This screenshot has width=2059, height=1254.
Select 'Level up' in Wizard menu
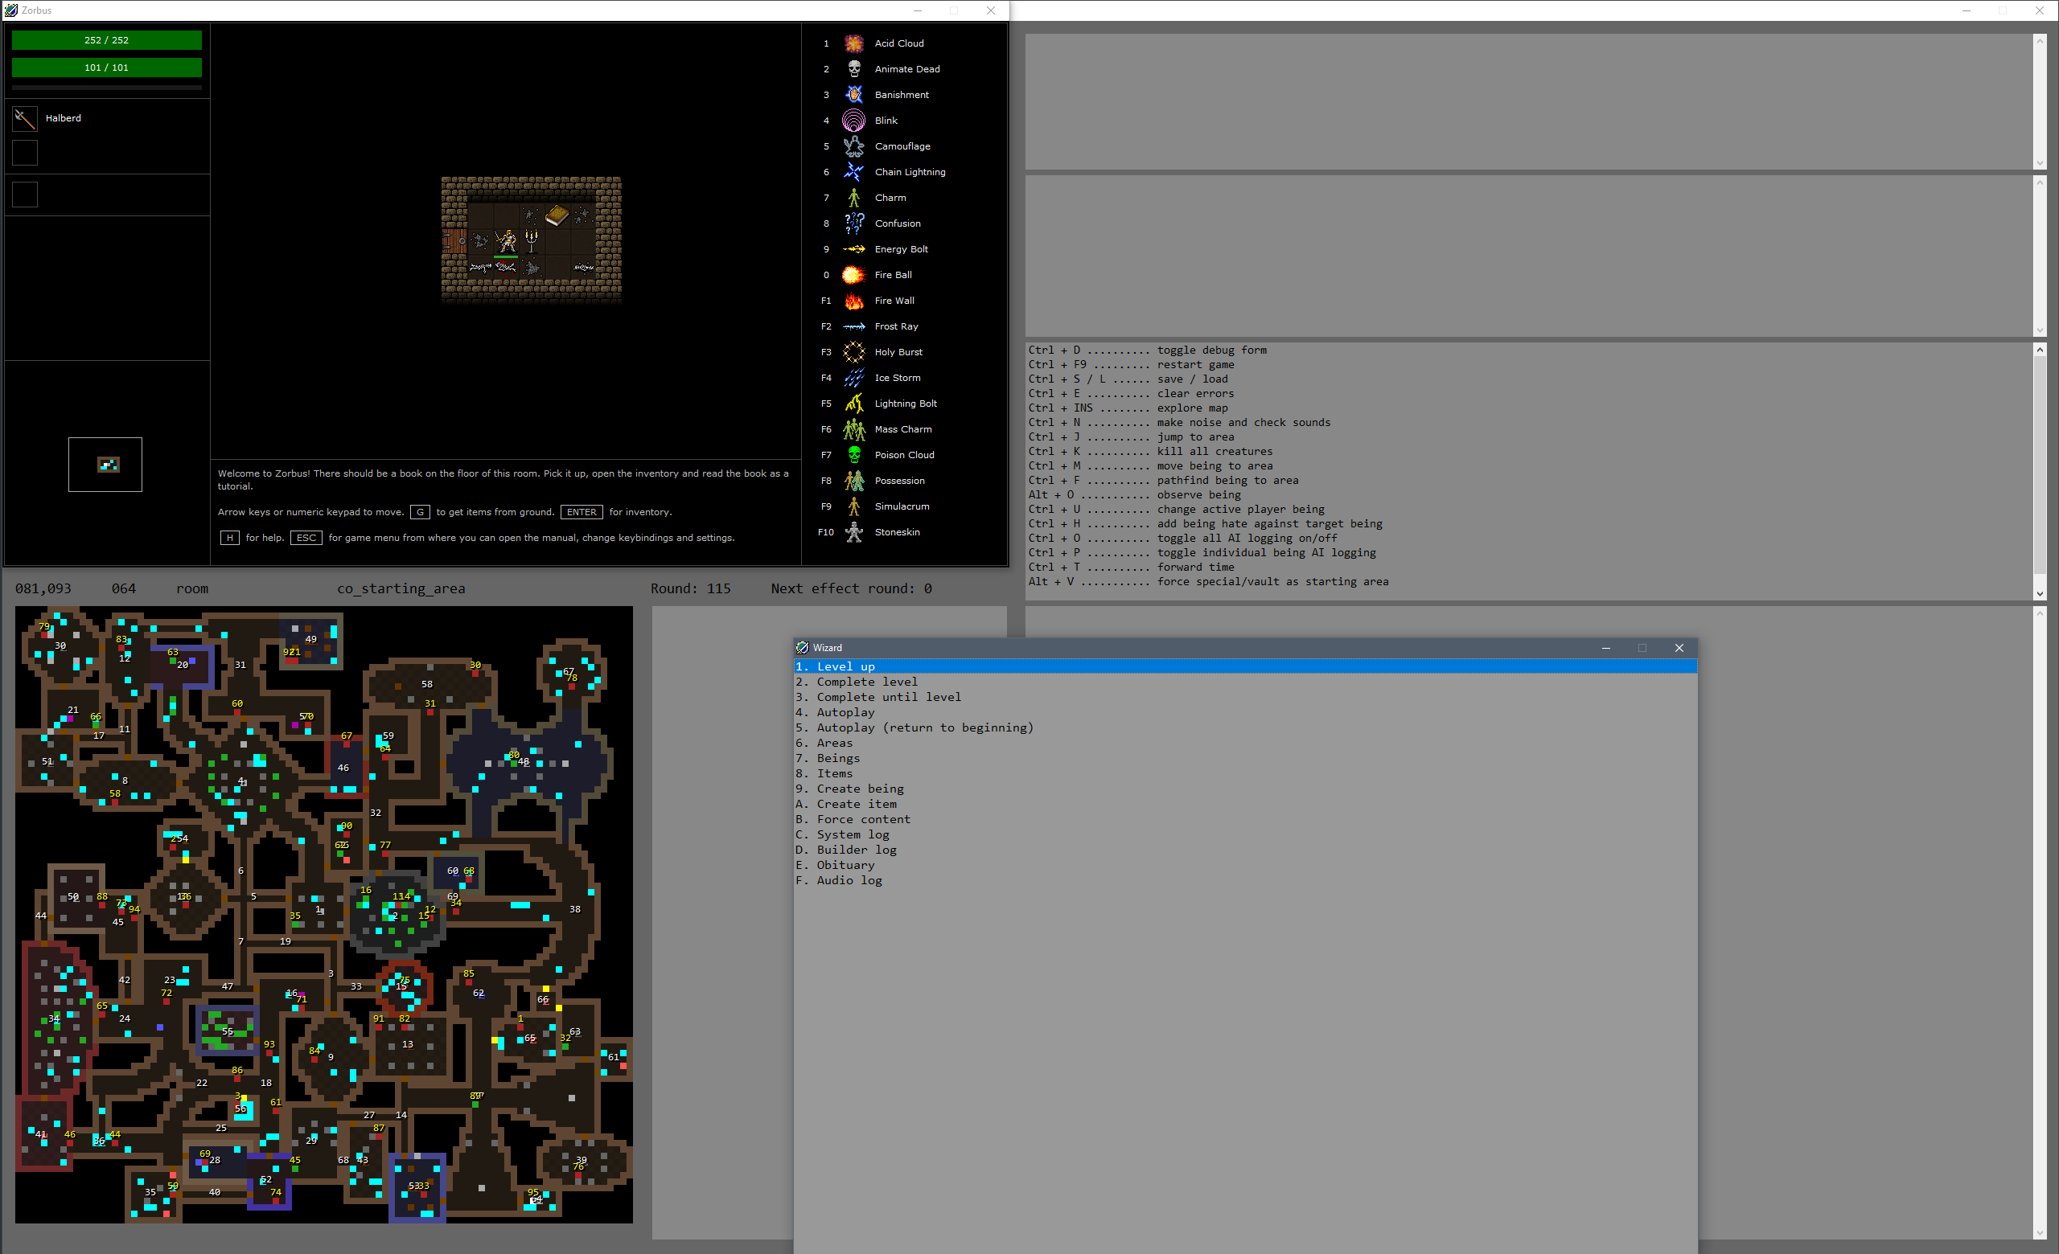point(845,666)
